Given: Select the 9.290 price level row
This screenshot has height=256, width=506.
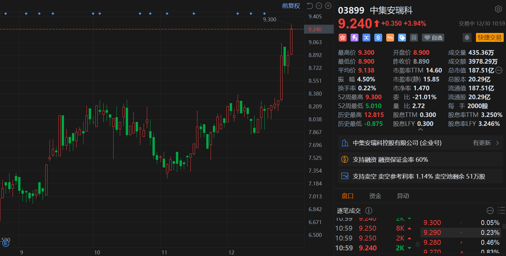Looking at the screenshot, I should 461,233.
